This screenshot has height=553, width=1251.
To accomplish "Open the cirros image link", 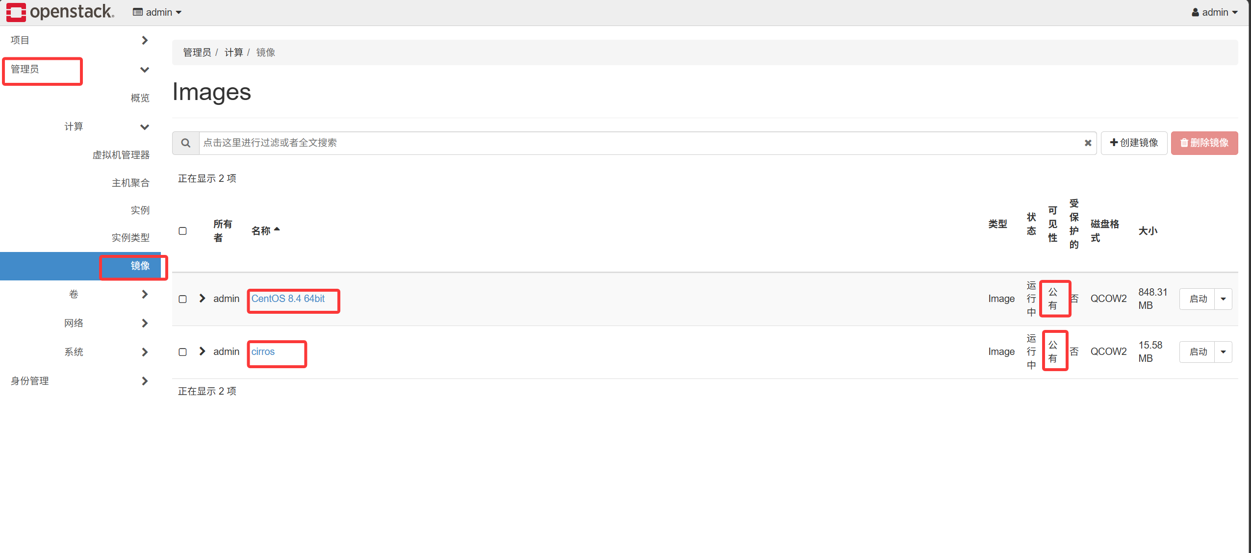I will coord(263,352).
